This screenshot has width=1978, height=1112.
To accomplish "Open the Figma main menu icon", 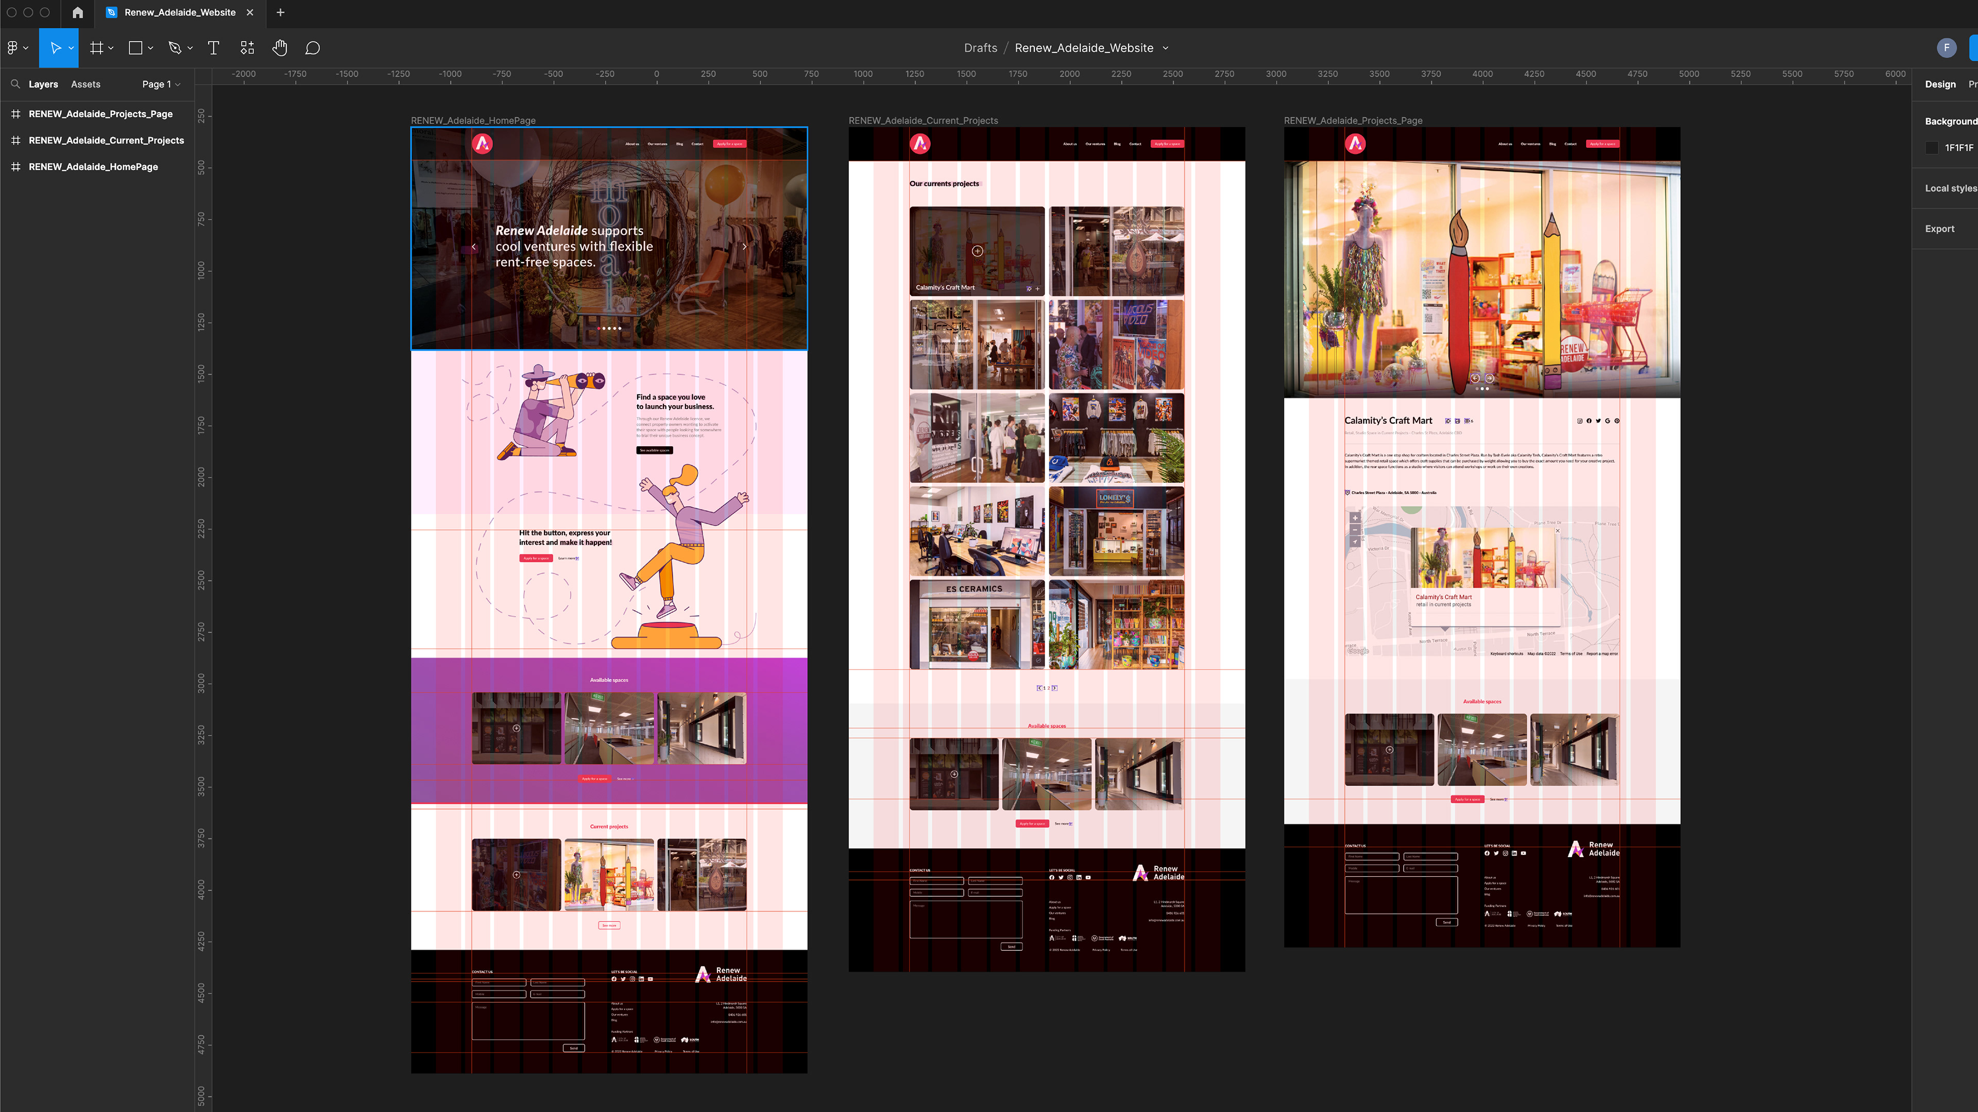I will point(12,47).
